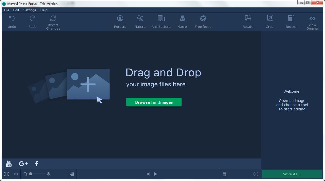
Task: Go to previous image arrow
Action: tap(148, 174)
